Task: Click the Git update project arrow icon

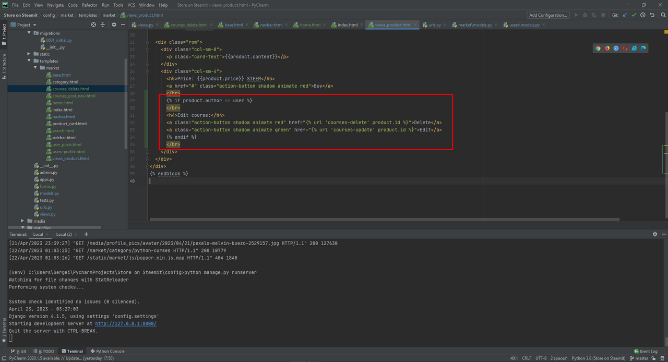Action: pos(625,15)
